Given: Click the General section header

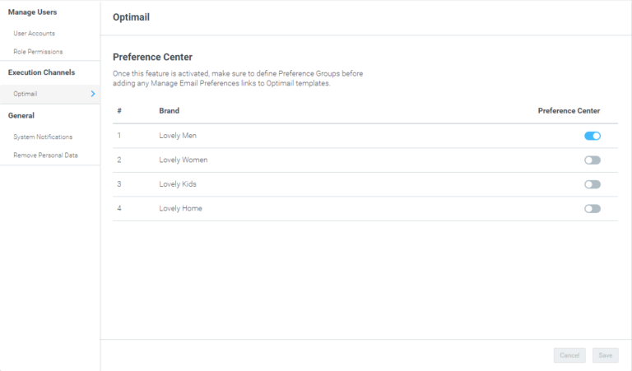Looking at the screenshot, I should tap(21, 116).
